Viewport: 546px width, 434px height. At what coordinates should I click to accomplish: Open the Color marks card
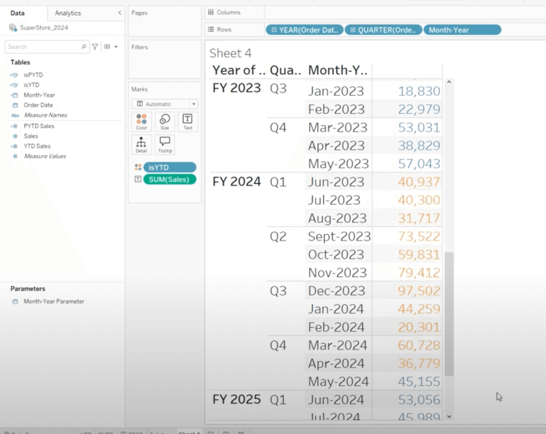[141, 122]
